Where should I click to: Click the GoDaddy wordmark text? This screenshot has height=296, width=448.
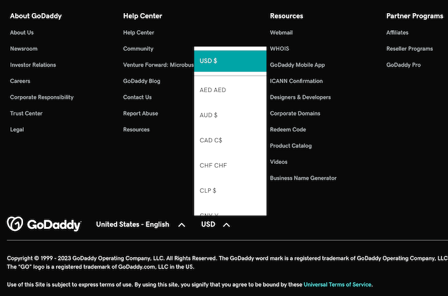pyautogui.click(x=54, y=225)
